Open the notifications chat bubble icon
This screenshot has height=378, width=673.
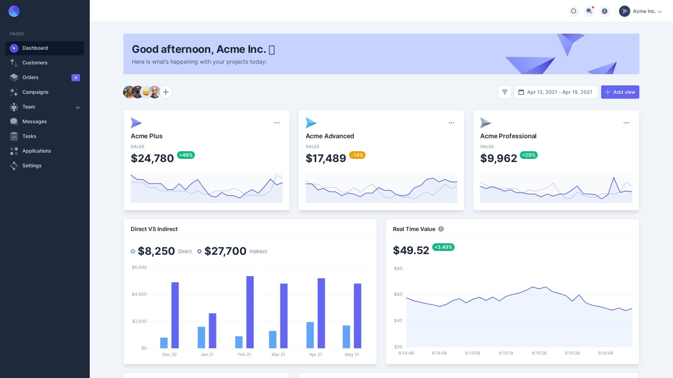coord(589,11)
